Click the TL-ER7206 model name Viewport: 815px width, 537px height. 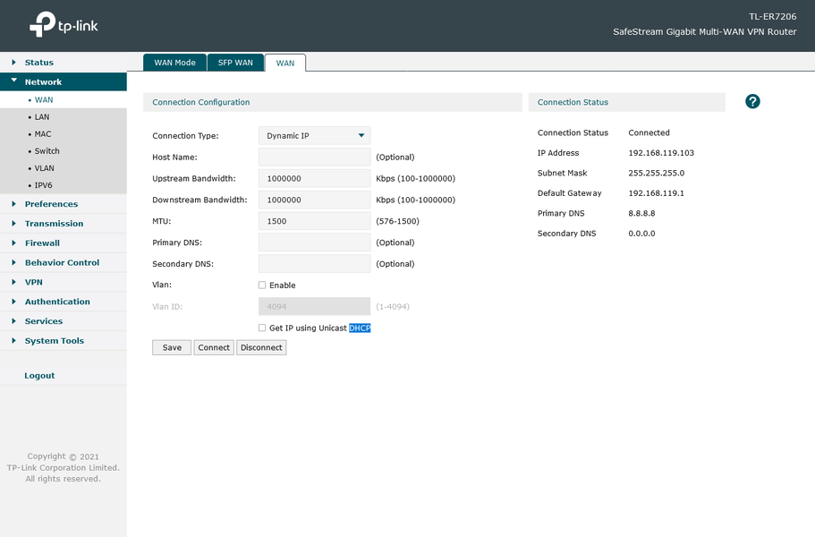coord(772,17)
